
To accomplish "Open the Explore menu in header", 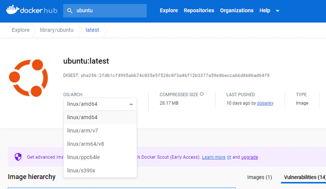I will (169, 10).
